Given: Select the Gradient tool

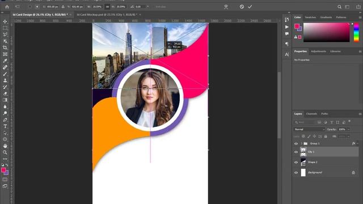Looking at the screenshot, I should coord(5,100).
